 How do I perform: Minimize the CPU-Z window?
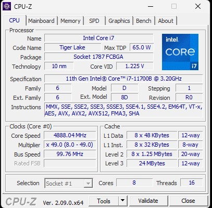coord(151,7)
